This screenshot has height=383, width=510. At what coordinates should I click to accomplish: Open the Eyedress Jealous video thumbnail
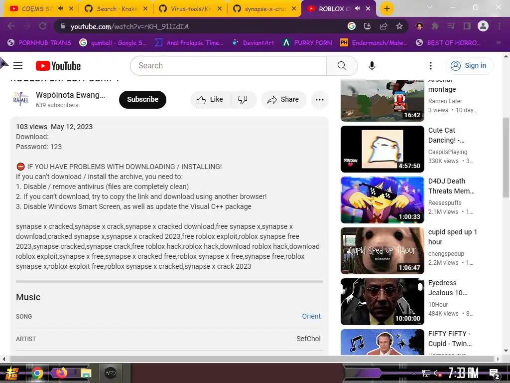click(x=382, y=301)
